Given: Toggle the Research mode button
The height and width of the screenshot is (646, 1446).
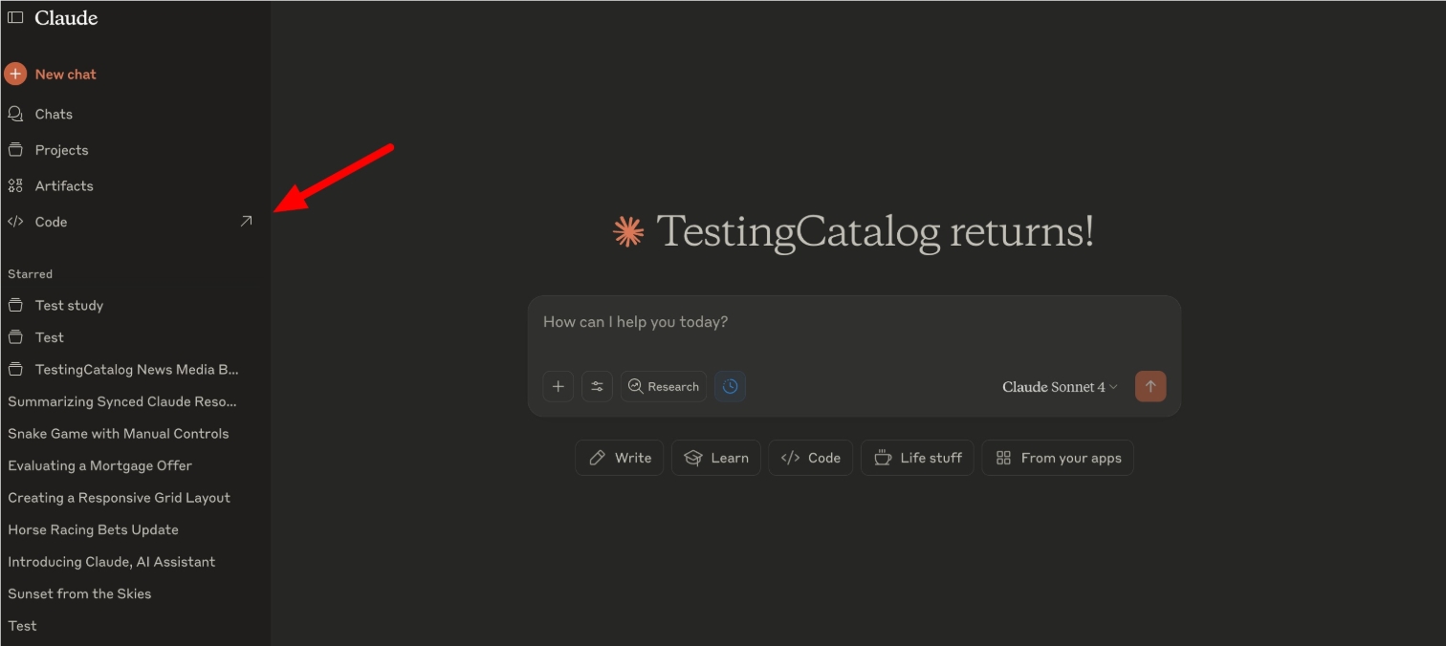Looking at the screenshot, I should tap(664, 386).
